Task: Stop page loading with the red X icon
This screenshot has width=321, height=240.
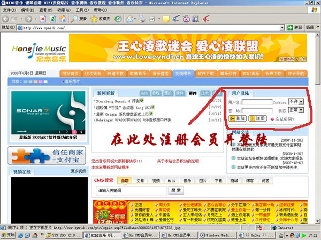Action: 43,19
